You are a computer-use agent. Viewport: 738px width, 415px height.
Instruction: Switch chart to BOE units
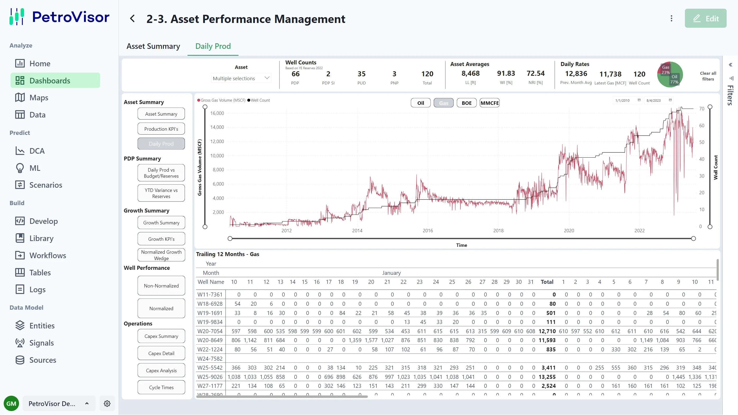pos(466,103)
